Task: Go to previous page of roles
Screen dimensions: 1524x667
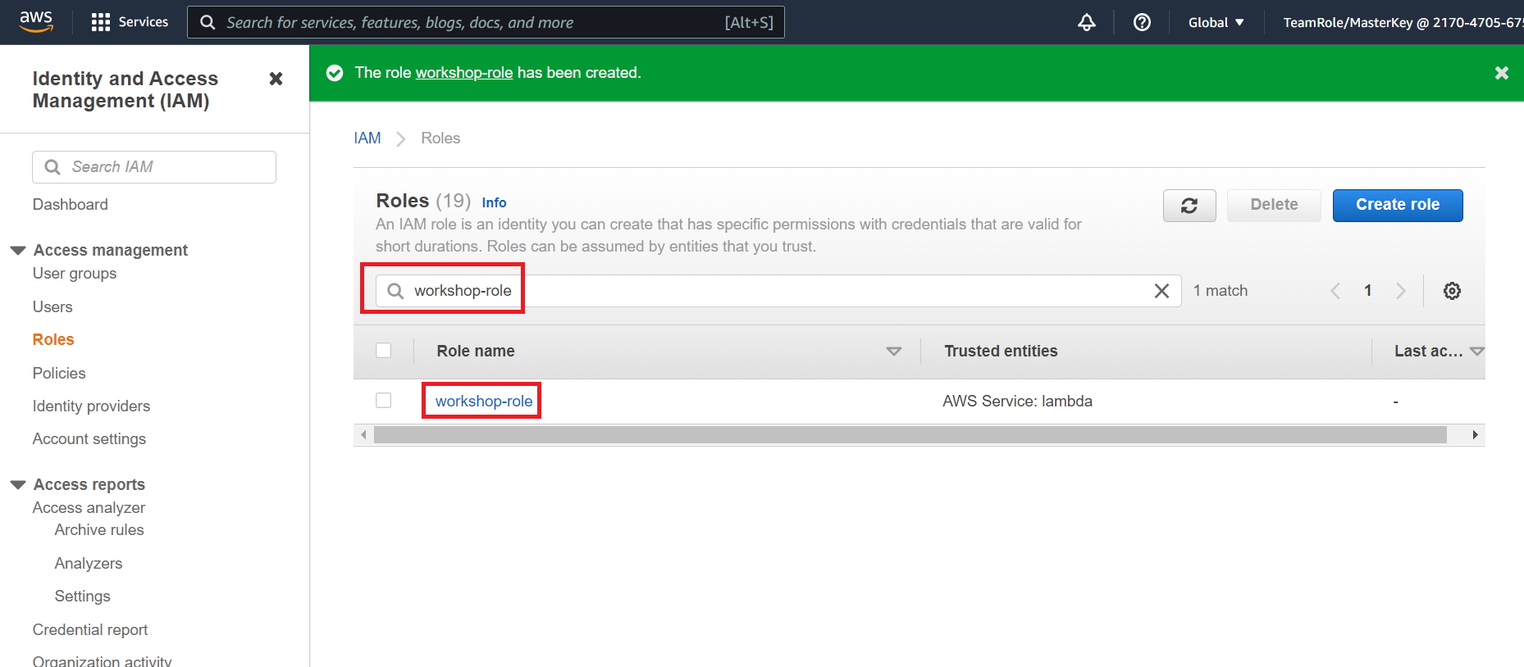Action: [1335, 291]
